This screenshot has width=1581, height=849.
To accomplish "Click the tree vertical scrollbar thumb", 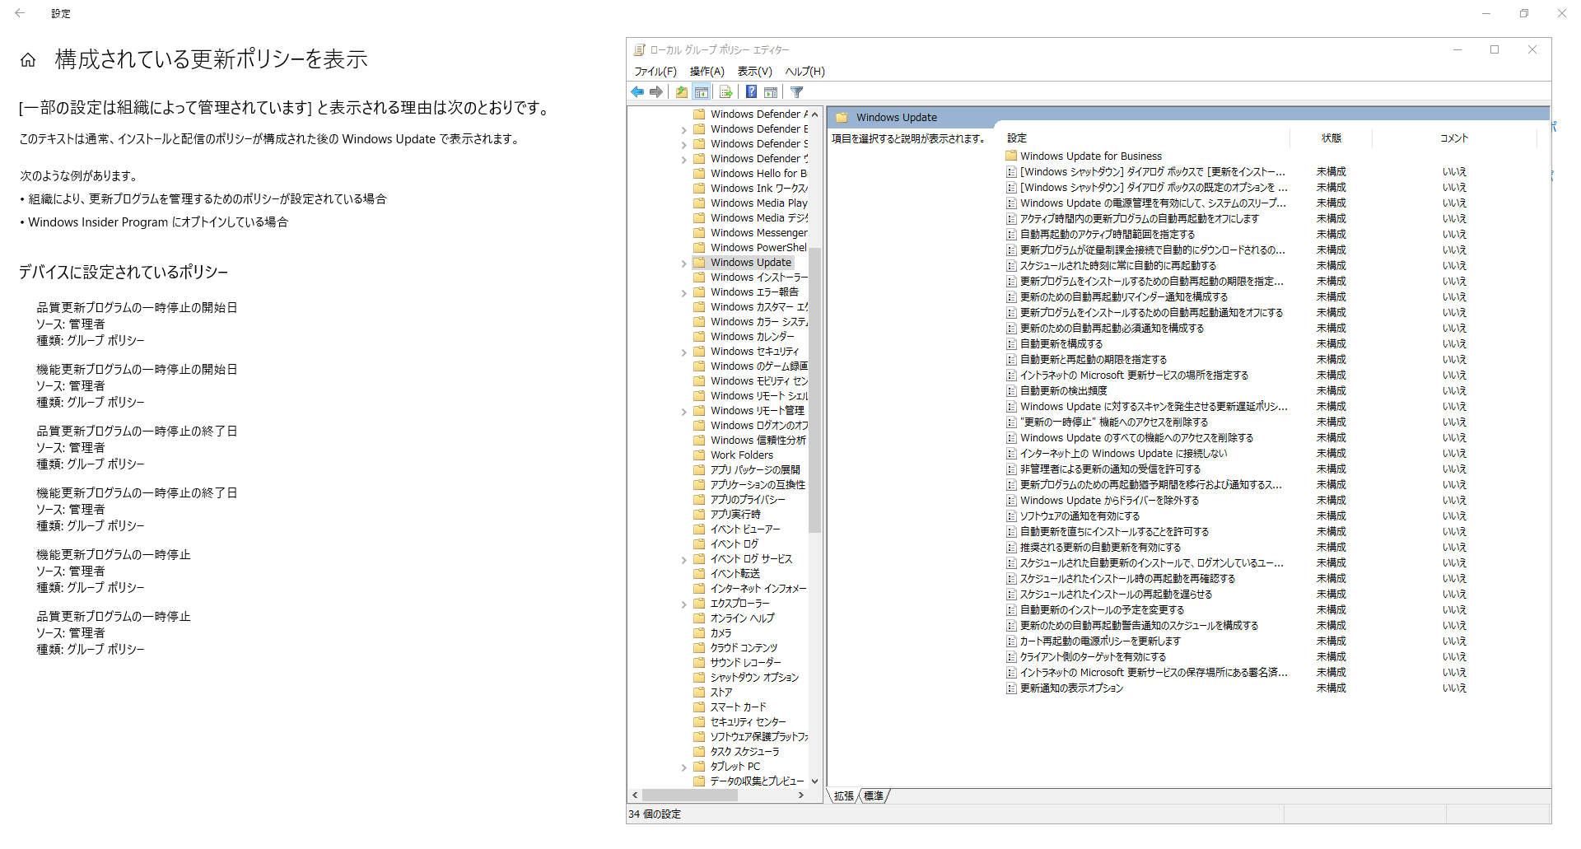I will pos(814,390).
